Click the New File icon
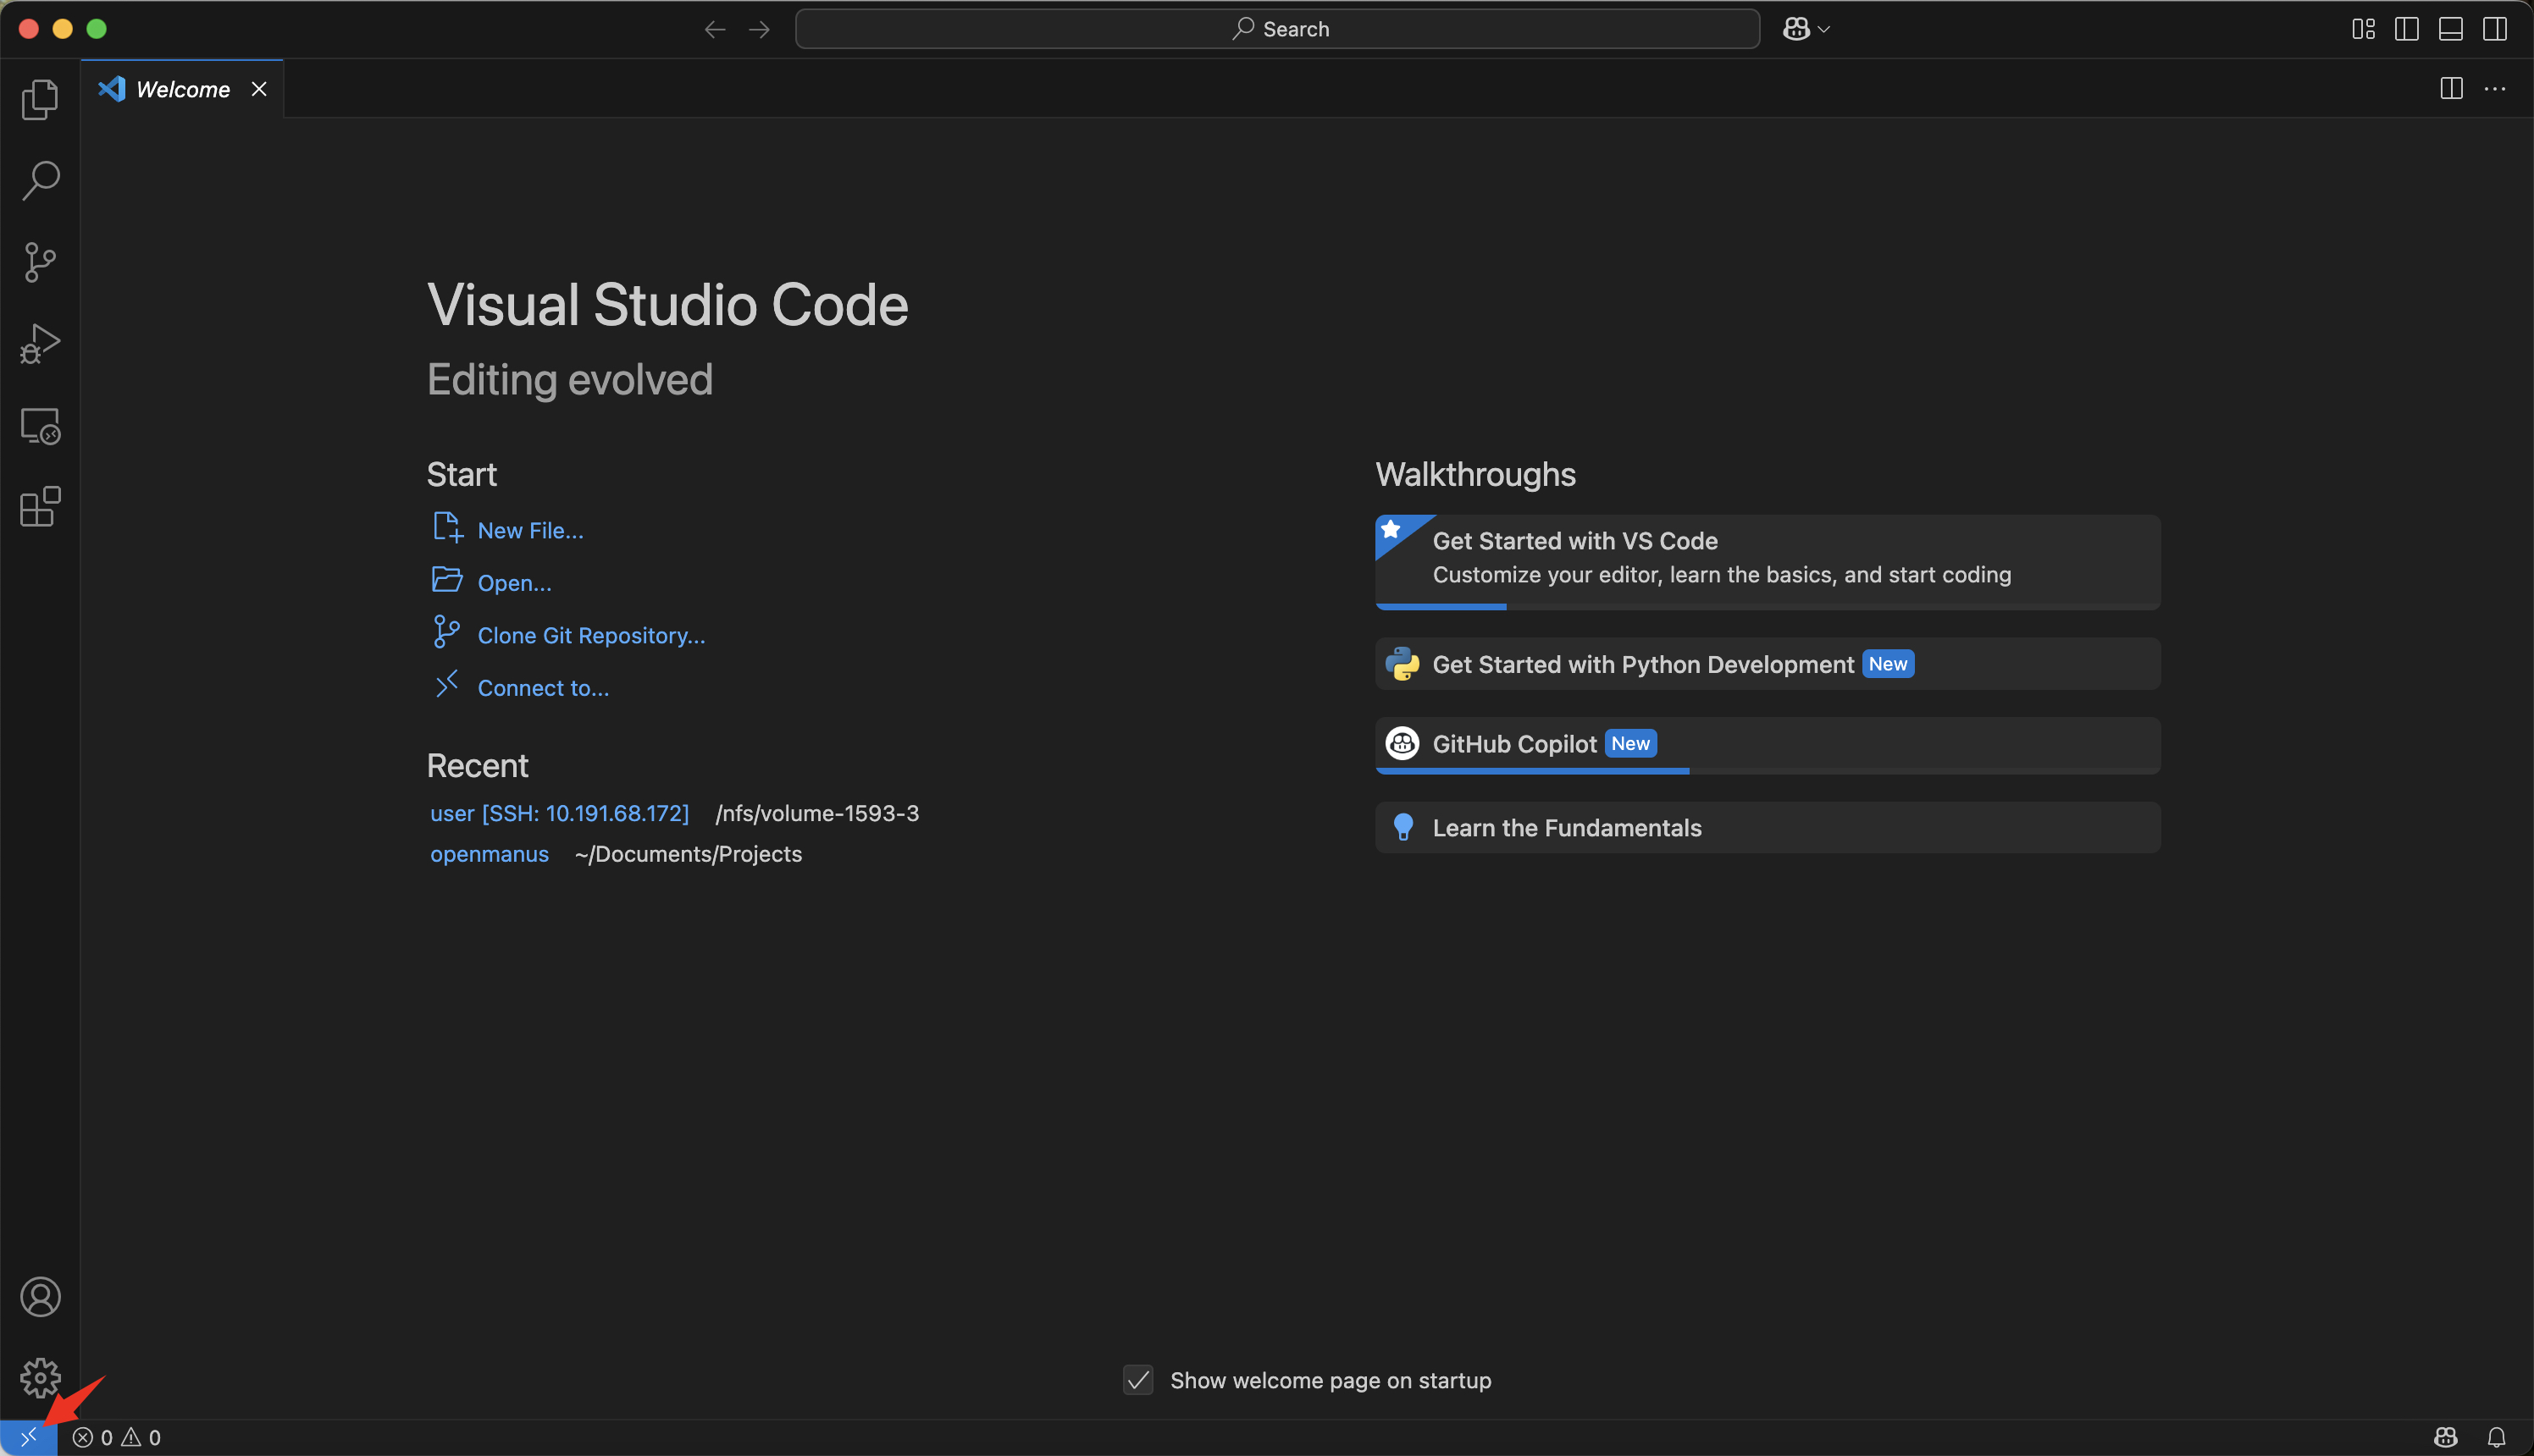Image resolution: width=2534 pixels, height=1456 pixels. click(x=447, y=527)
